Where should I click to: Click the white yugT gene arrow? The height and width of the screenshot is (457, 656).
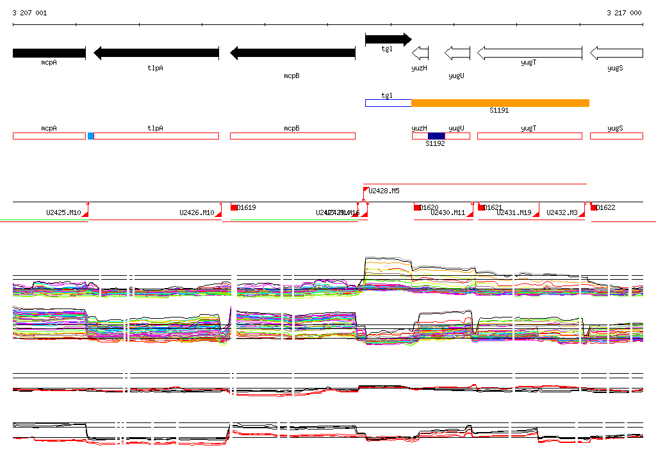(x=530, y=53)
